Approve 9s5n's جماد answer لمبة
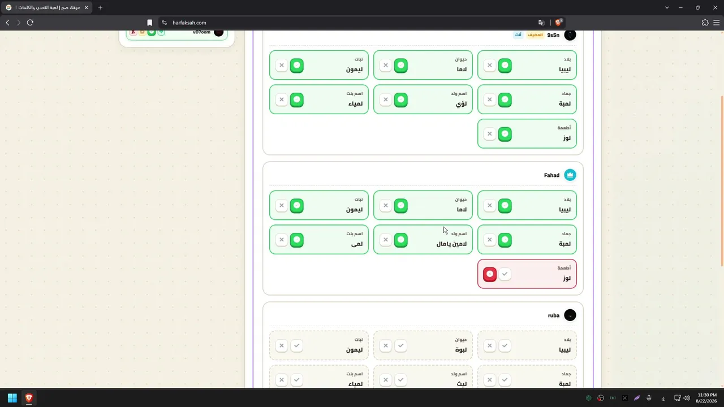The image size is (724, 407). [x=505, y=100]
